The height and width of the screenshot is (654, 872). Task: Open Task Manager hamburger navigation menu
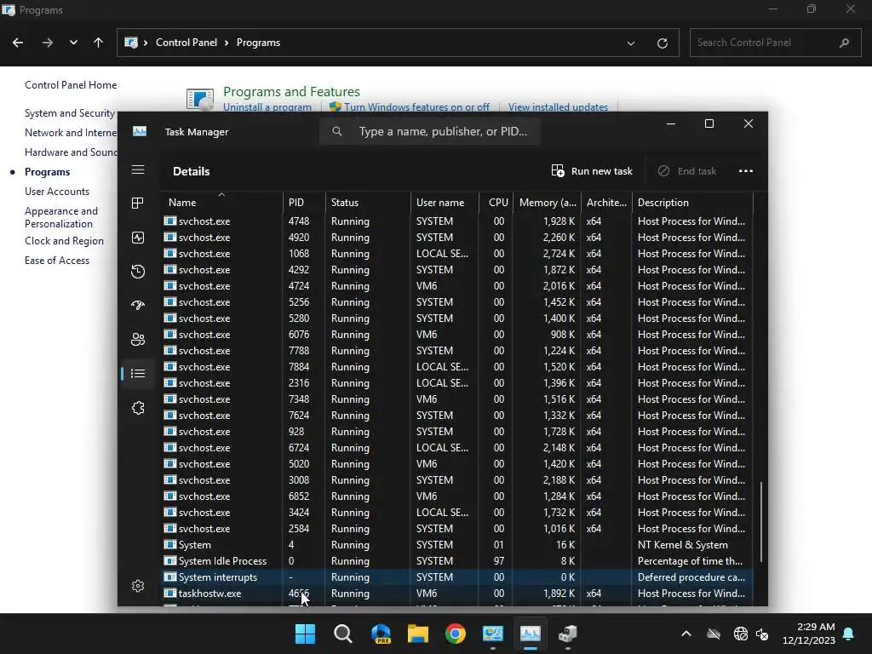(x=138, y=169)
